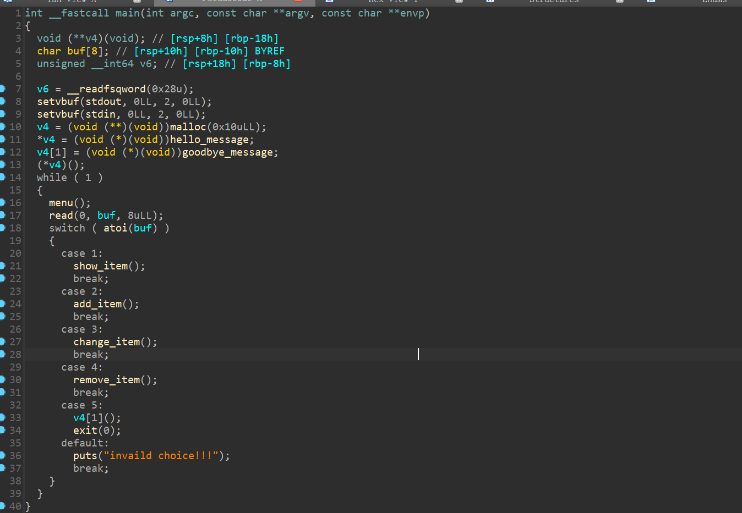Click the change_item function name
This screenshot has width=742, height=513.
pyautogui.click(x=107, y=342)
